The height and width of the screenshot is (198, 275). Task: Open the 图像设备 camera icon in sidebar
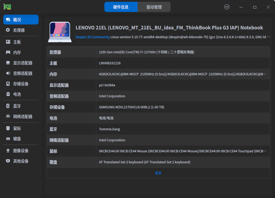8,151
